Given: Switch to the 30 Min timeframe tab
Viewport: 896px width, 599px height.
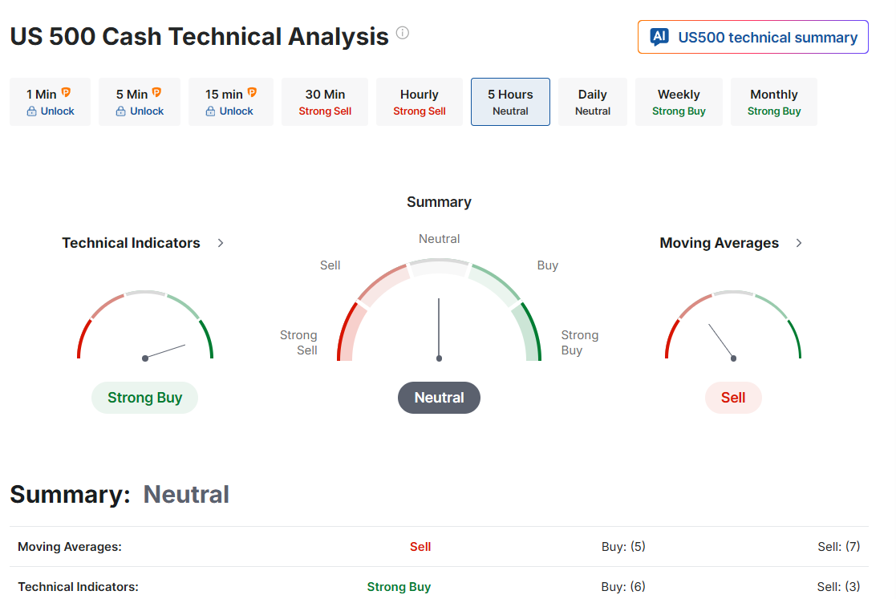Looking at the screenshot, I should [325, 102].
